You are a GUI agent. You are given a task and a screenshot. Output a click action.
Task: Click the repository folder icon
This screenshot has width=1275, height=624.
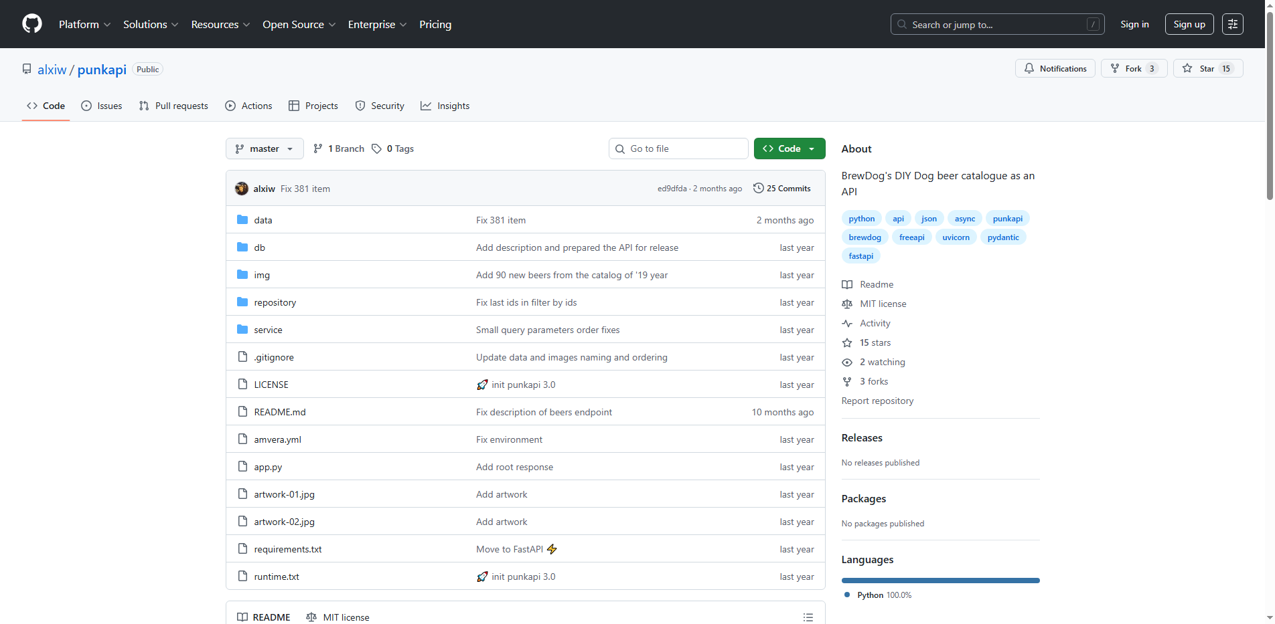pos(242,302)
